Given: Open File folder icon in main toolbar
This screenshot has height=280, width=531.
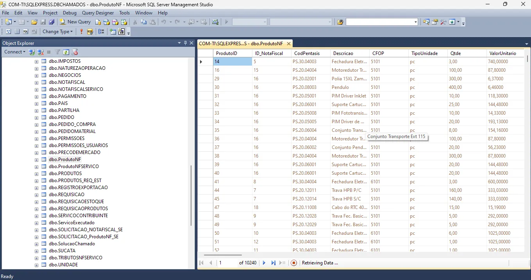Looking at the screenshot, I should click(x=34, y=22).
